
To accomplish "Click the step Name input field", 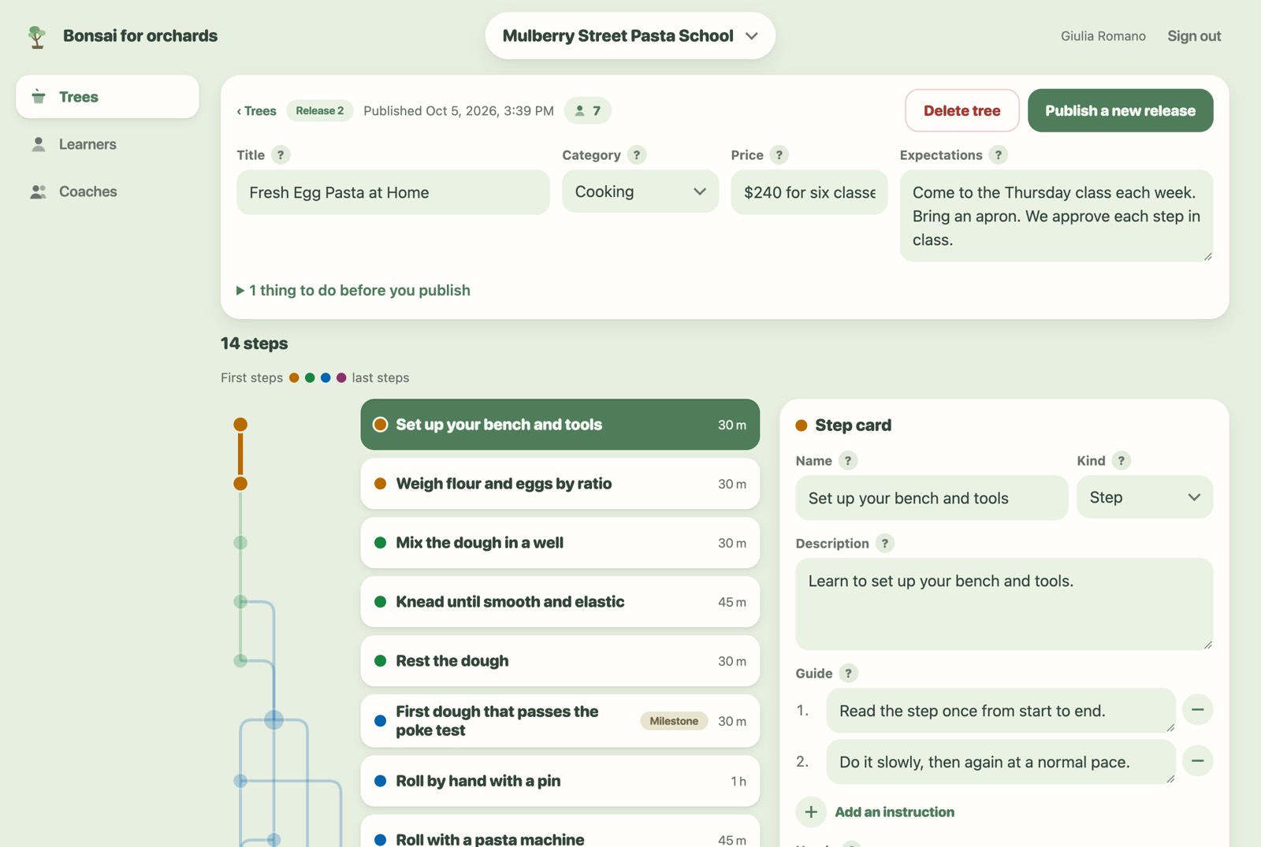I will 932,498.
